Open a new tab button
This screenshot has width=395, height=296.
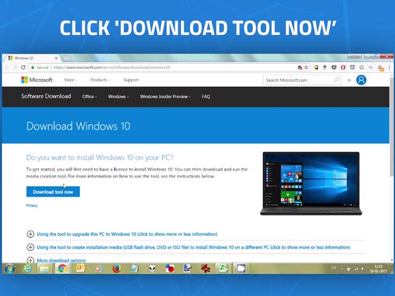click(x=67, y=58)
